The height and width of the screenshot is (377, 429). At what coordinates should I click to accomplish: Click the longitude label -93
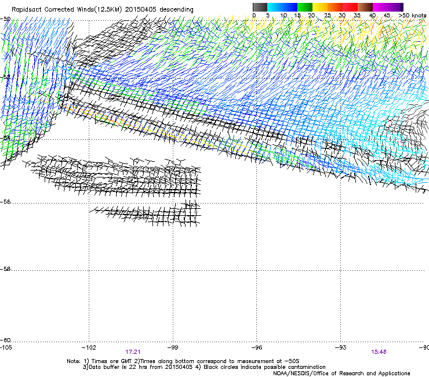(341, 347)
